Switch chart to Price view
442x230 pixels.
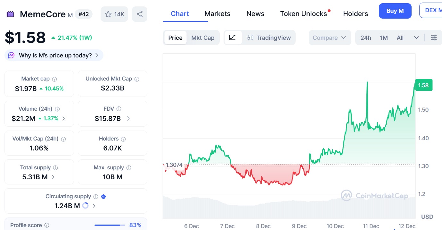tap(175, 38)
